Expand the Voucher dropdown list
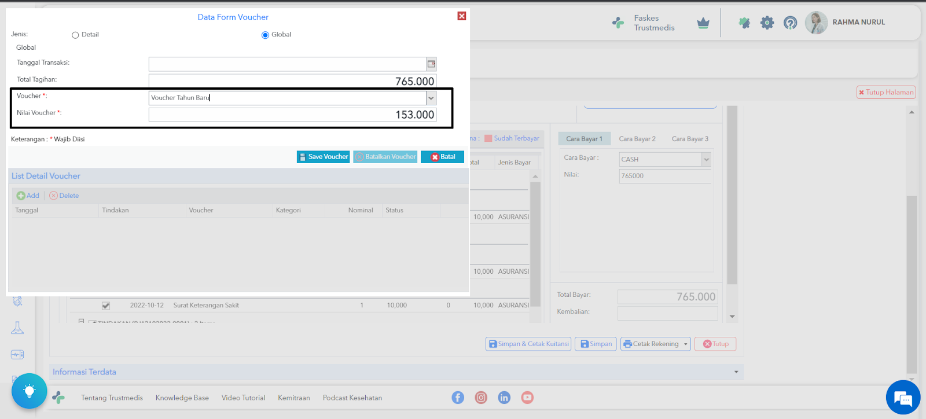The image size is (926, 419). click(431, 98)
